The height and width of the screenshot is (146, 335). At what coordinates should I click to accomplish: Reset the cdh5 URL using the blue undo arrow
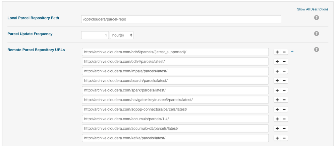(292, 52)
